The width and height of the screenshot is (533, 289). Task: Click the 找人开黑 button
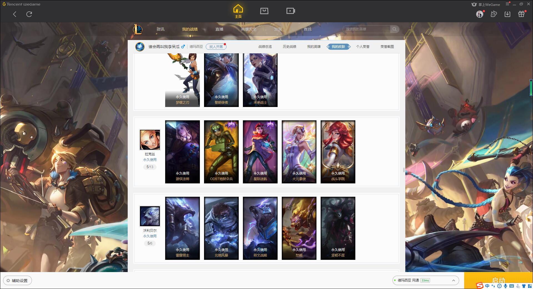[216, 47]
